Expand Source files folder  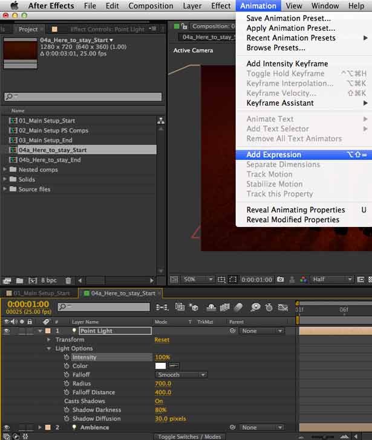tap(4, 189)
